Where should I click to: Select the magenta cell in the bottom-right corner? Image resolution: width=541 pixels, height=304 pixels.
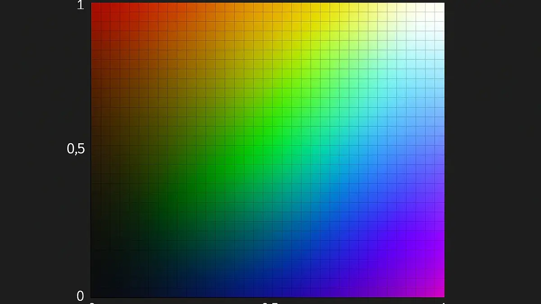point(439,292)
